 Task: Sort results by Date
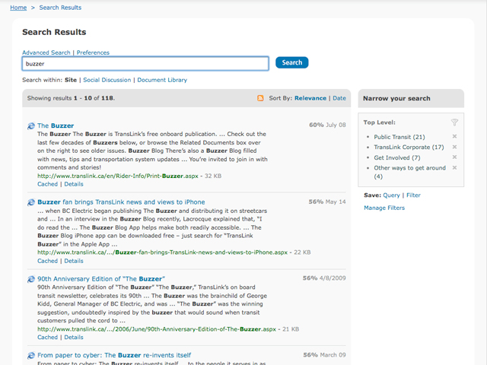pos(339,98)
